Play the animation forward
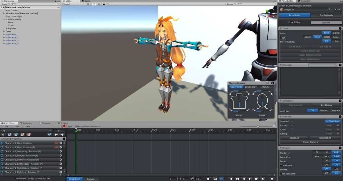This screenshot has height=181, width=343. point(250,179)
